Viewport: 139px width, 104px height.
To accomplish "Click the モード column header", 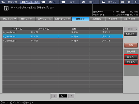I will coord(105,29).
